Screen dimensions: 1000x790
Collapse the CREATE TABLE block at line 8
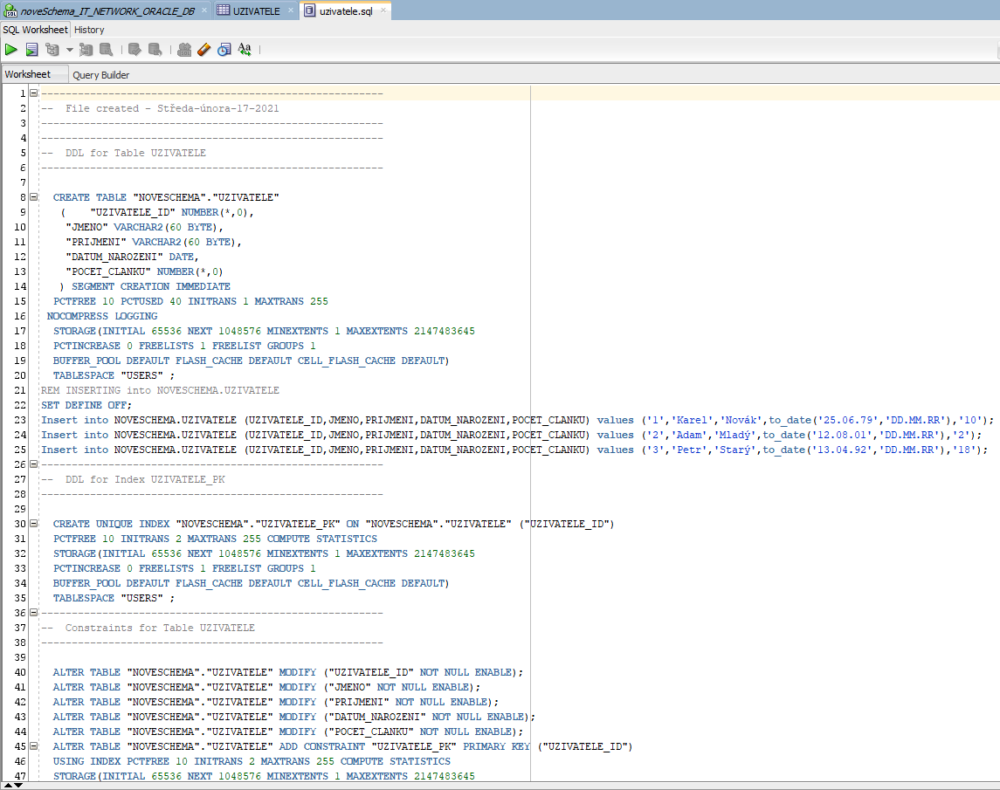point(33,197)
